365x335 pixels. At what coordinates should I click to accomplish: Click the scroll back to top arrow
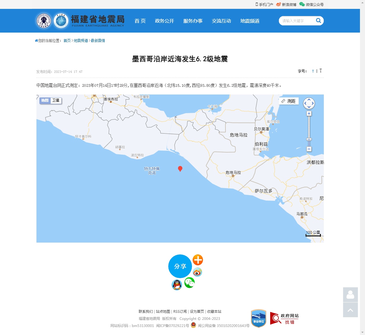tap(350, 310)
